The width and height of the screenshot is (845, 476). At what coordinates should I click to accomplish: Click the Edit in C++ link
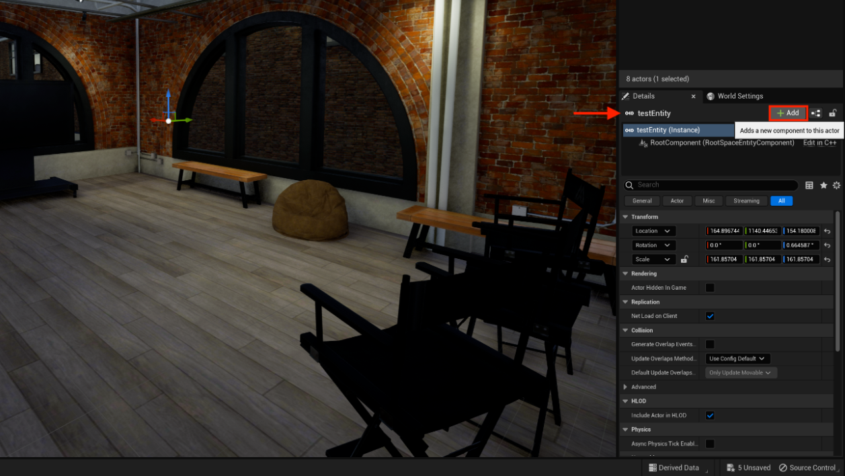coord(819,143)
